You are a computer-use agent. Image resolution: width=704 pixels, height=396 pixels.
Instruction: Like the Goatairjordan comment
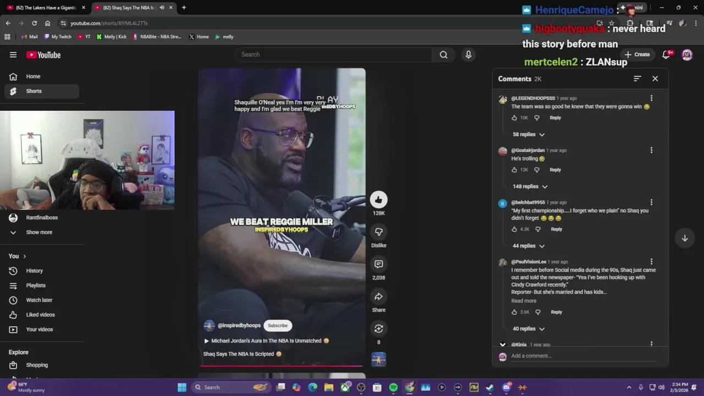click(514, 170)
